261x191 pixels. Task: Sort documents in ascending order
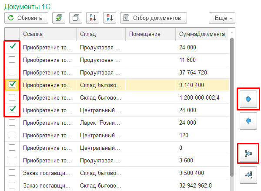point(93,18)
